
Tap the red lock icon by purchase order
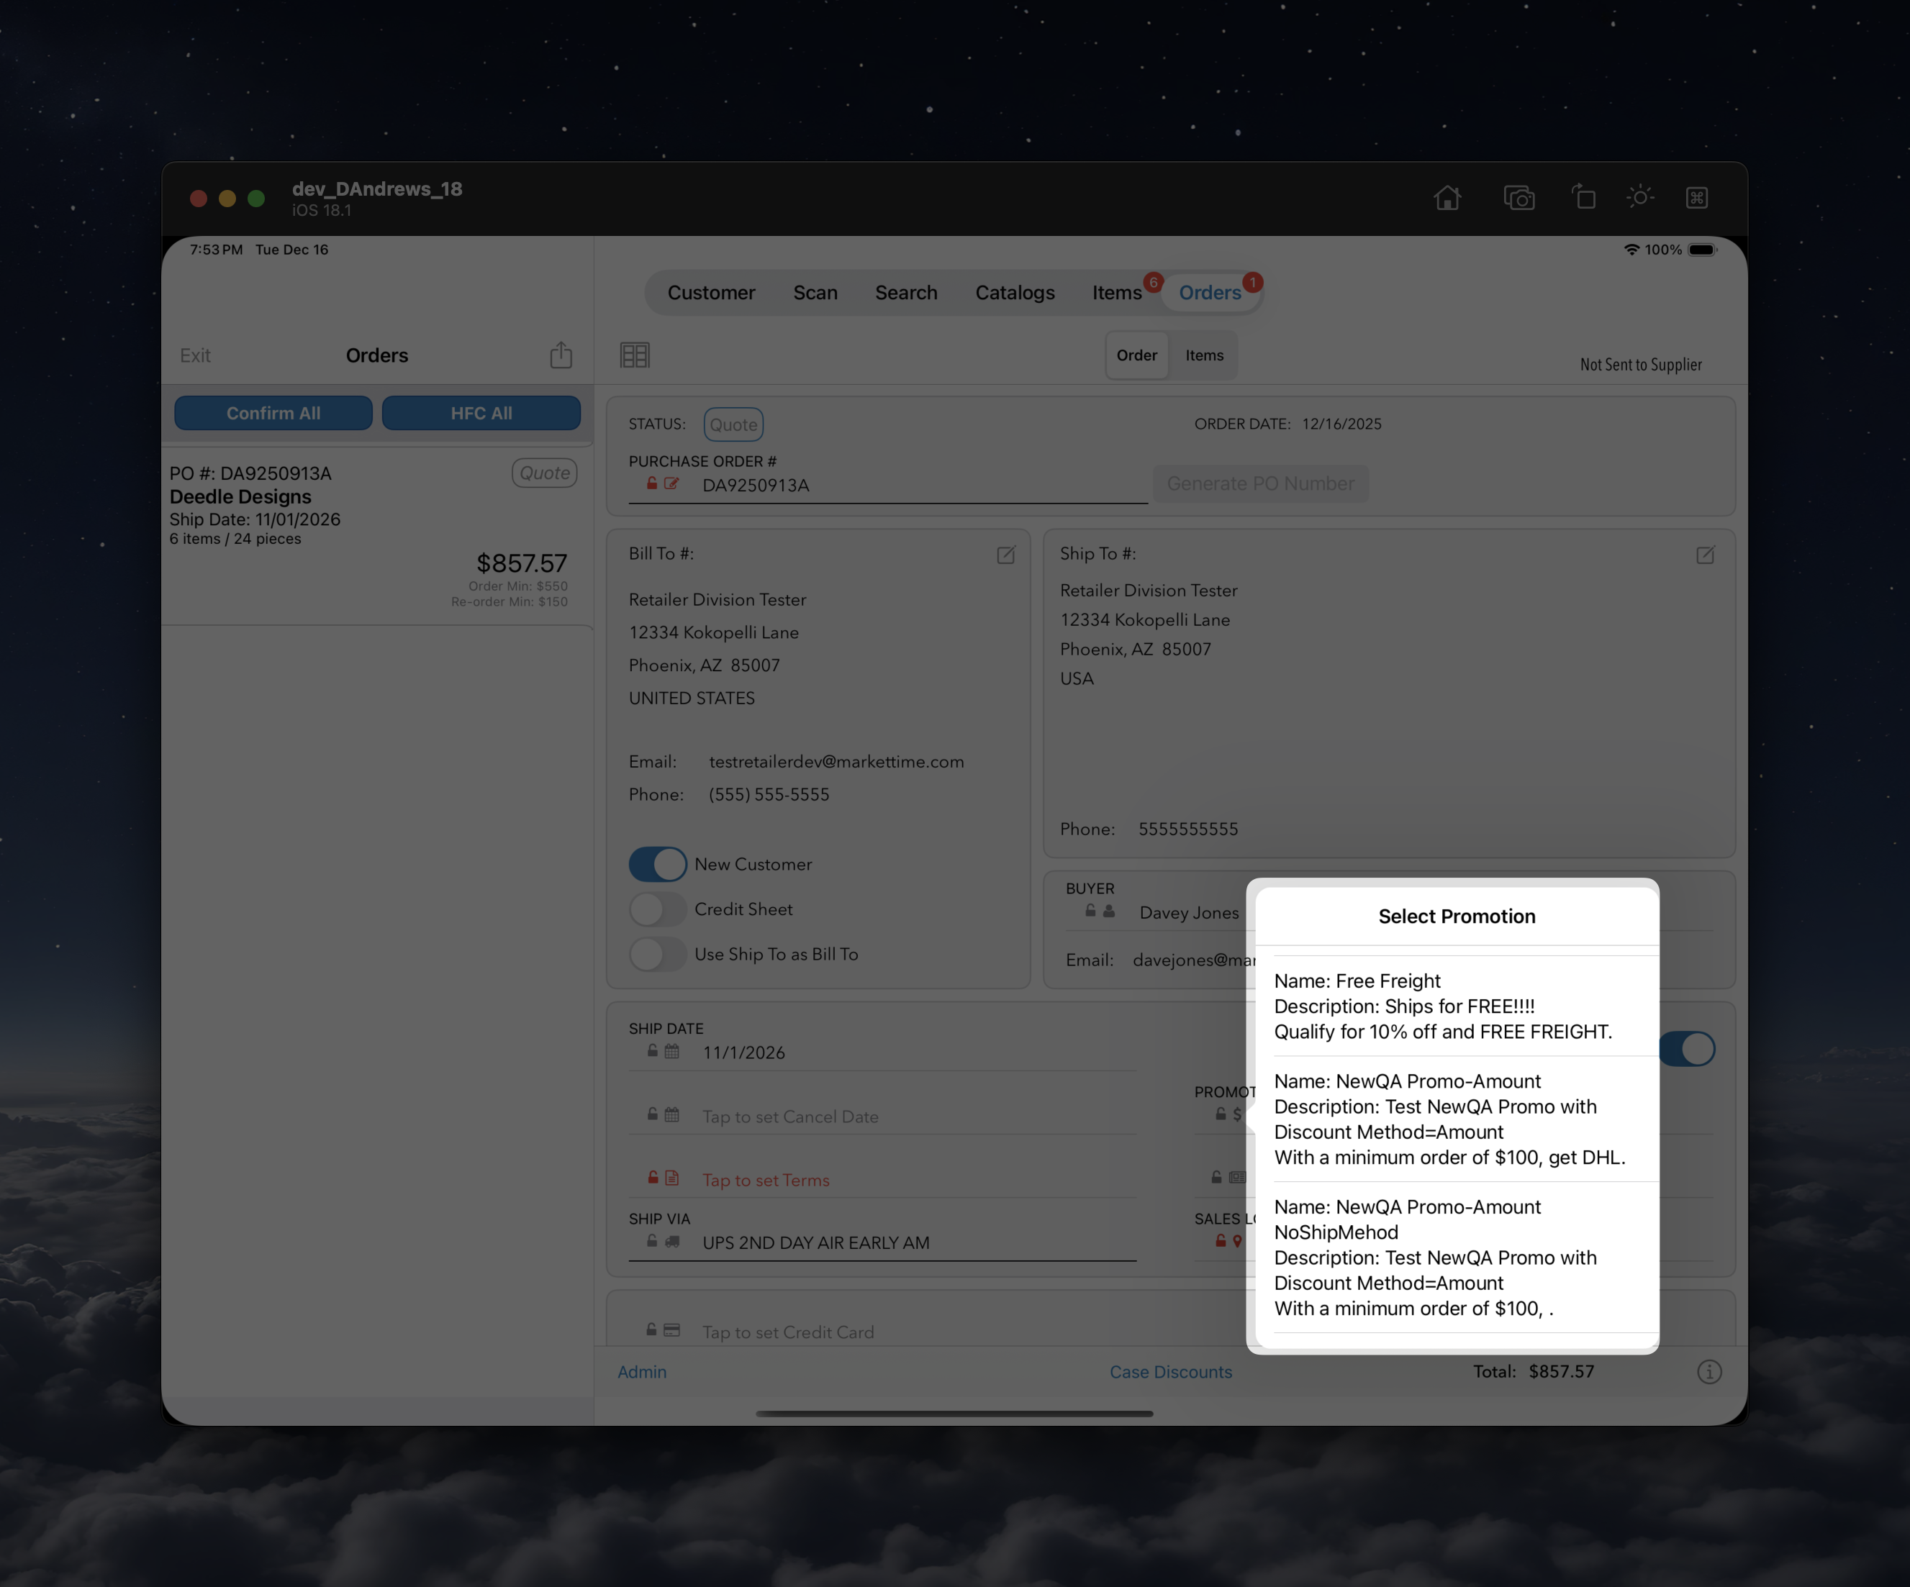[x=652, y=483]
